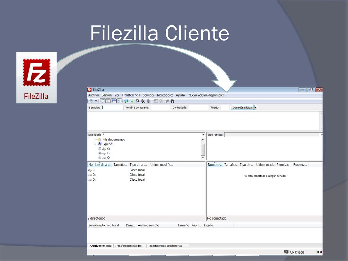Expand the D: drive tree node
Screen dimensions: 348x261
click(x=100, y=153)
